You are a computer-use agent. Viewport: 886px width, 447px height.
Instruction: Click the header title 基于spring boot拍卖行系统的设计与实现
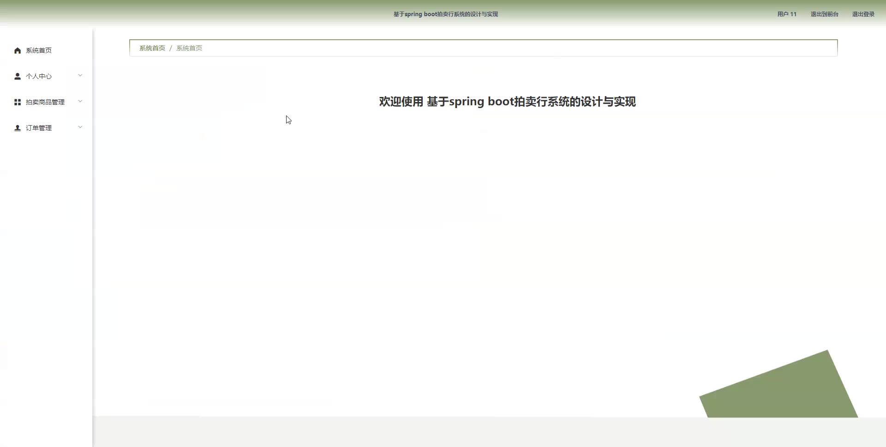click(x=446, y=14)
